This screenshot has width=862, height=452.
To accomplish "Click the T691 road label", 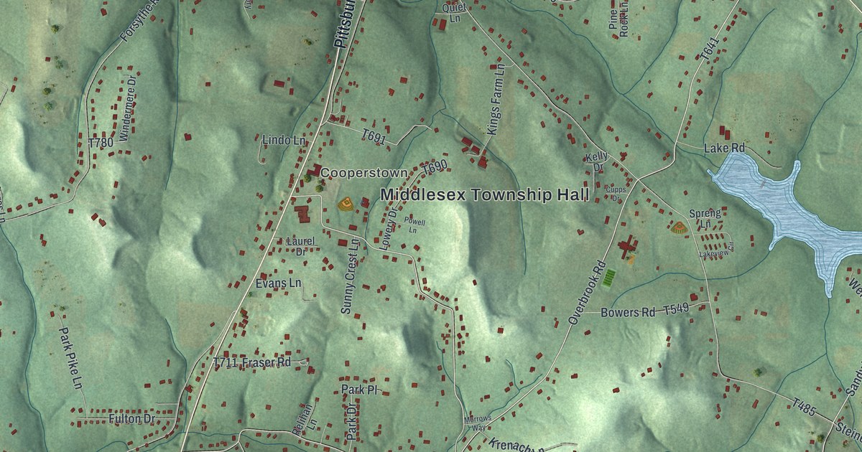I will click(374, 136).
